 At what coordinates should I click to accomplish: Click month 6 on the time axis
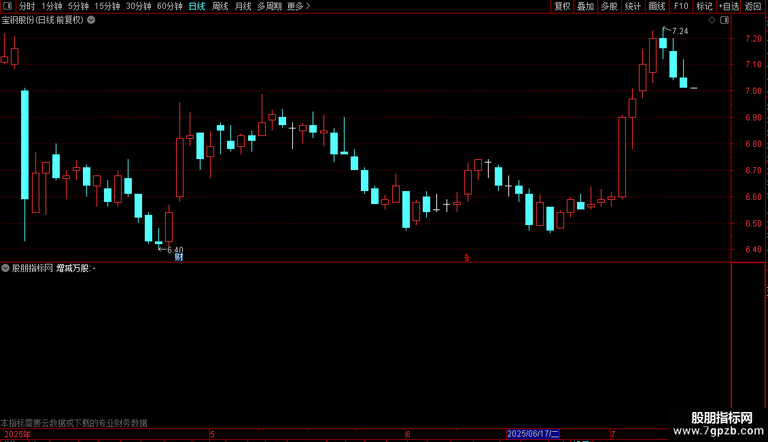(x=408, y=434)
